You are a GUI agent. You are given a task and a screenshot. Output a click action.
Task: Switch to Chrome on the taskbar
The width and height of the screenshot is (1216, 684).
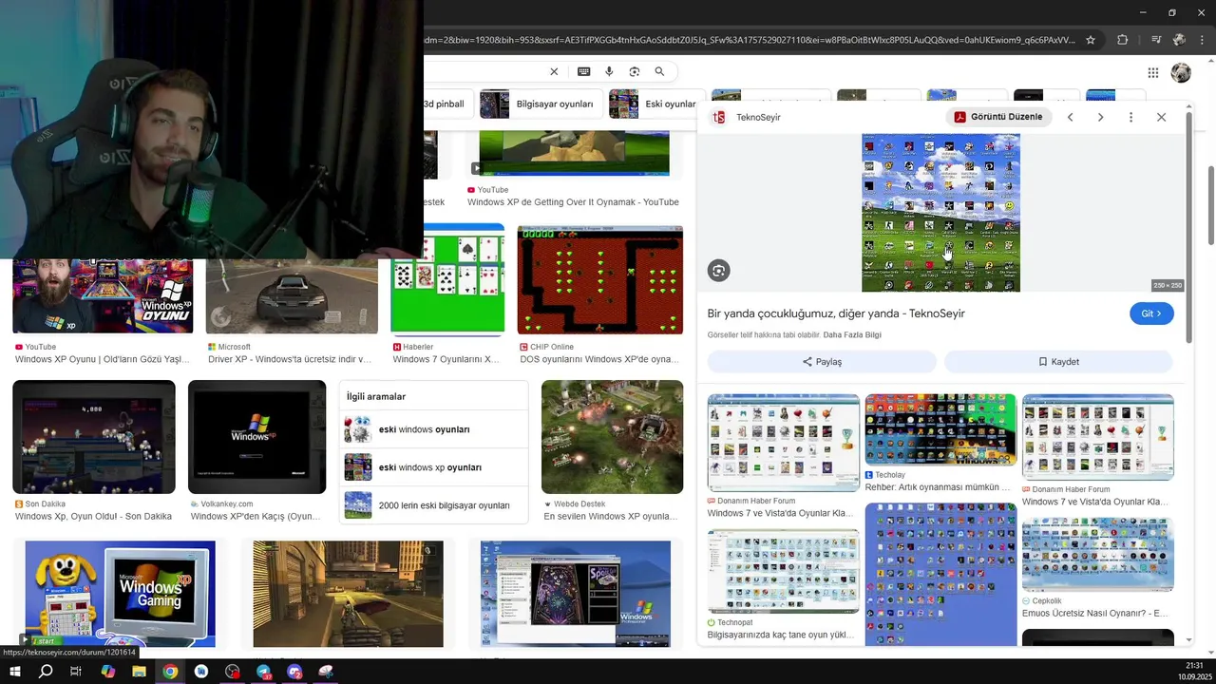coord(170,672)
